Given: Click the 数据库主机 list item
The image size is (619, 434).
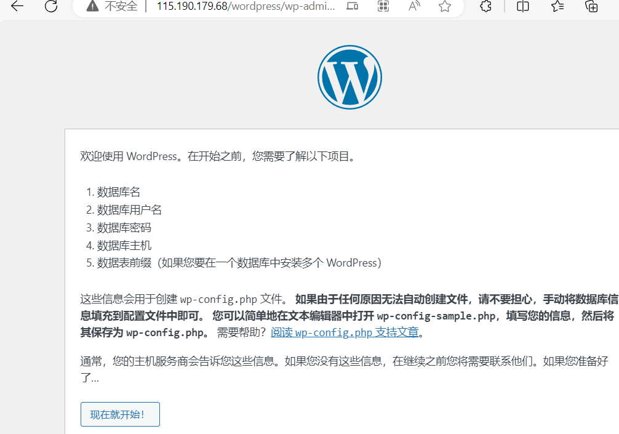Looking at the screenshot, I should (x=124, y=246).
